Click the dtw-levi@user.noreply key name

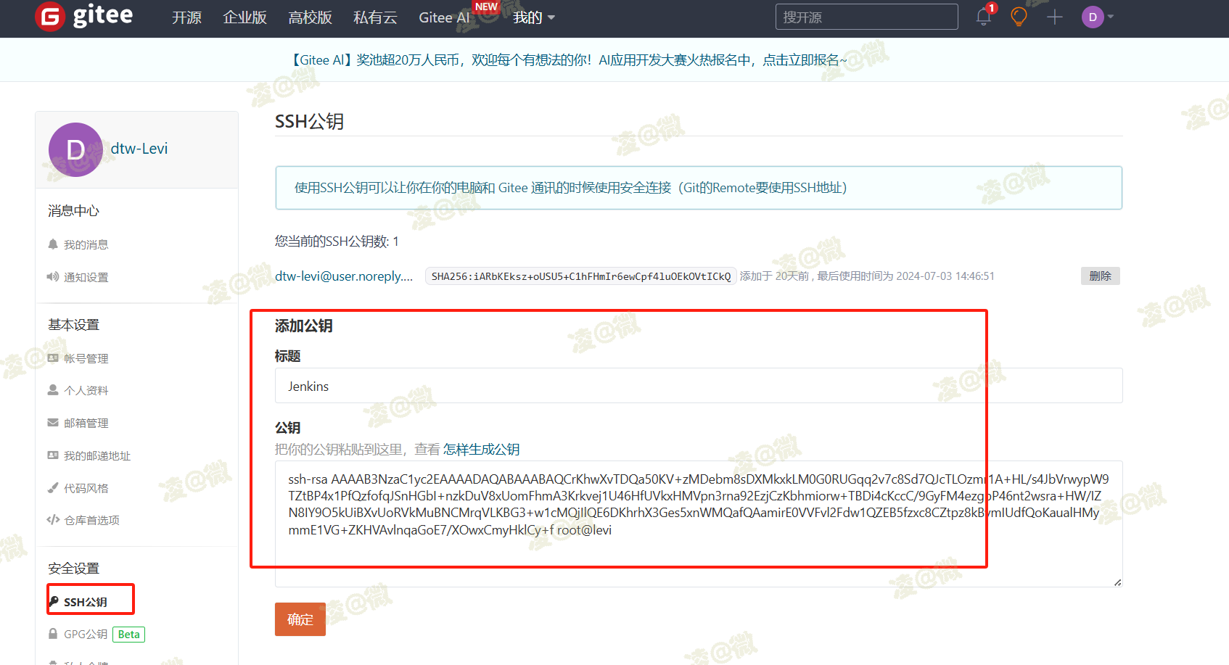click(x=344, y=276)
